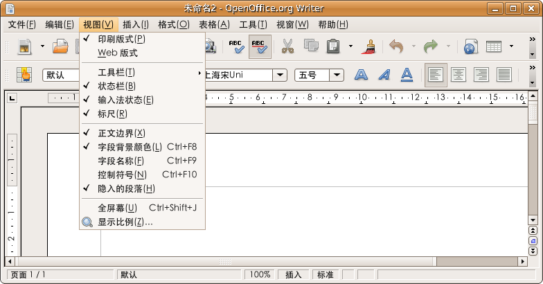This screenshot has height=284, width=543.
Task: Click the Hyperlink globe icon
Action: coord(471,46)
